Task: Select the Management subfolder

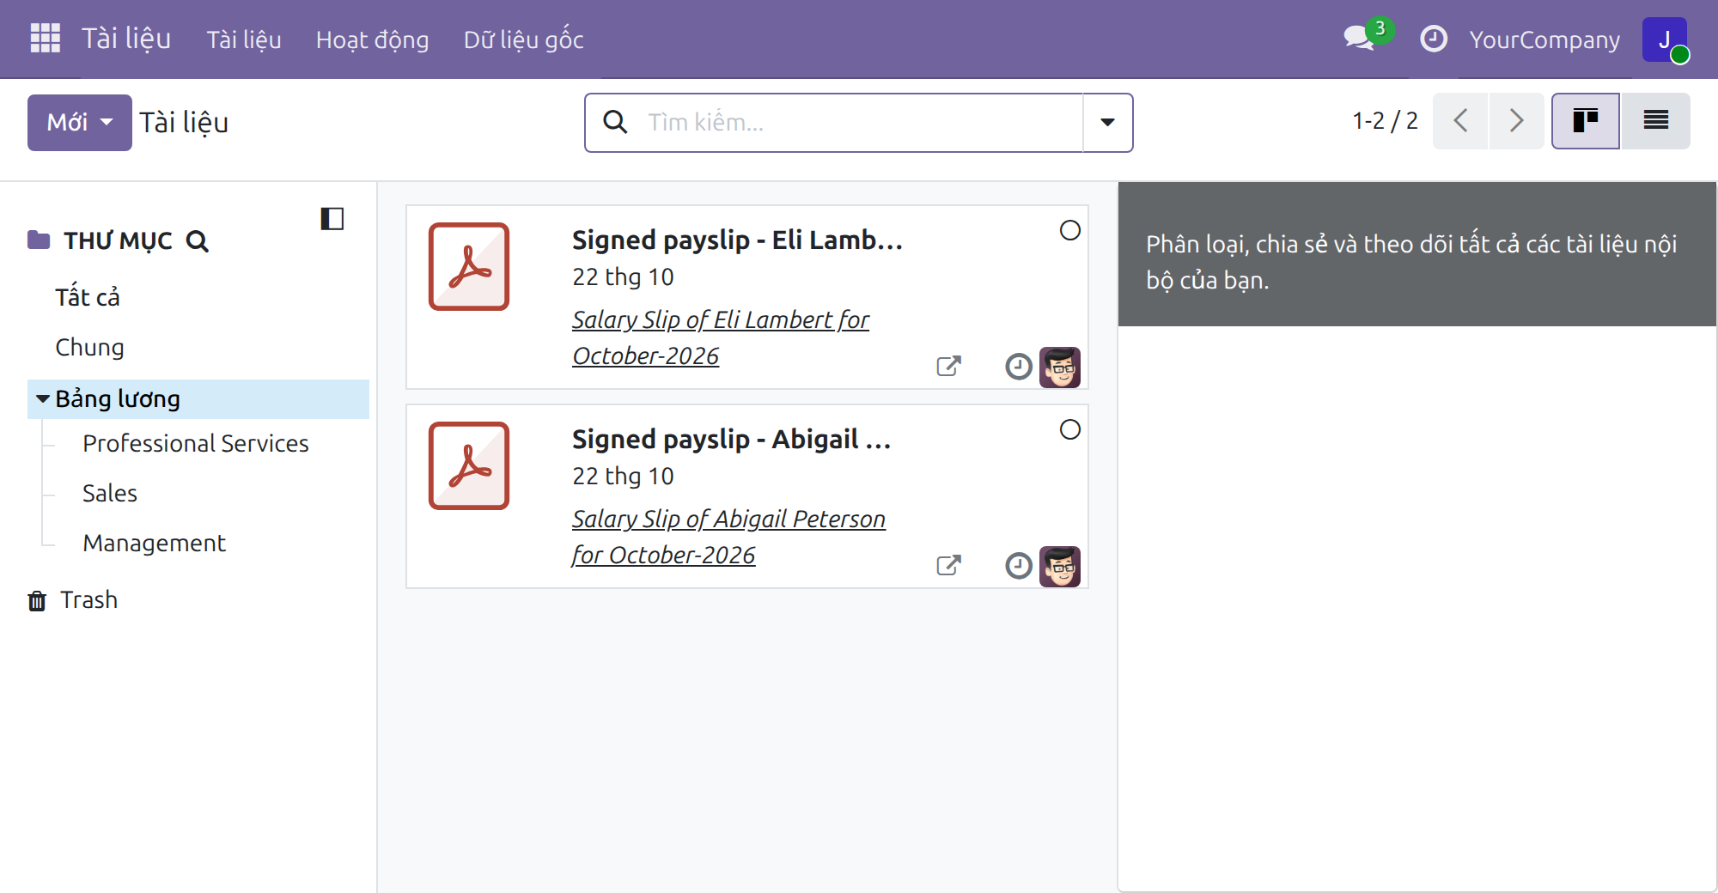Action: [x=155, y=544]
